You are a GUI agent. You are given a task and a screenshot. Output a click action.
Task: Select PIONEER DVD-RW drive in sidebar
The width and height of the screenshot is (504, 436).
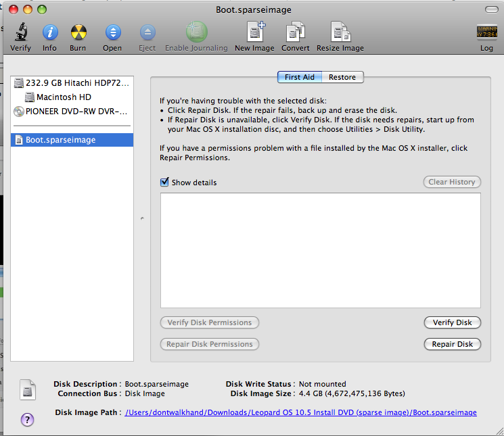(x=72, y=112)
